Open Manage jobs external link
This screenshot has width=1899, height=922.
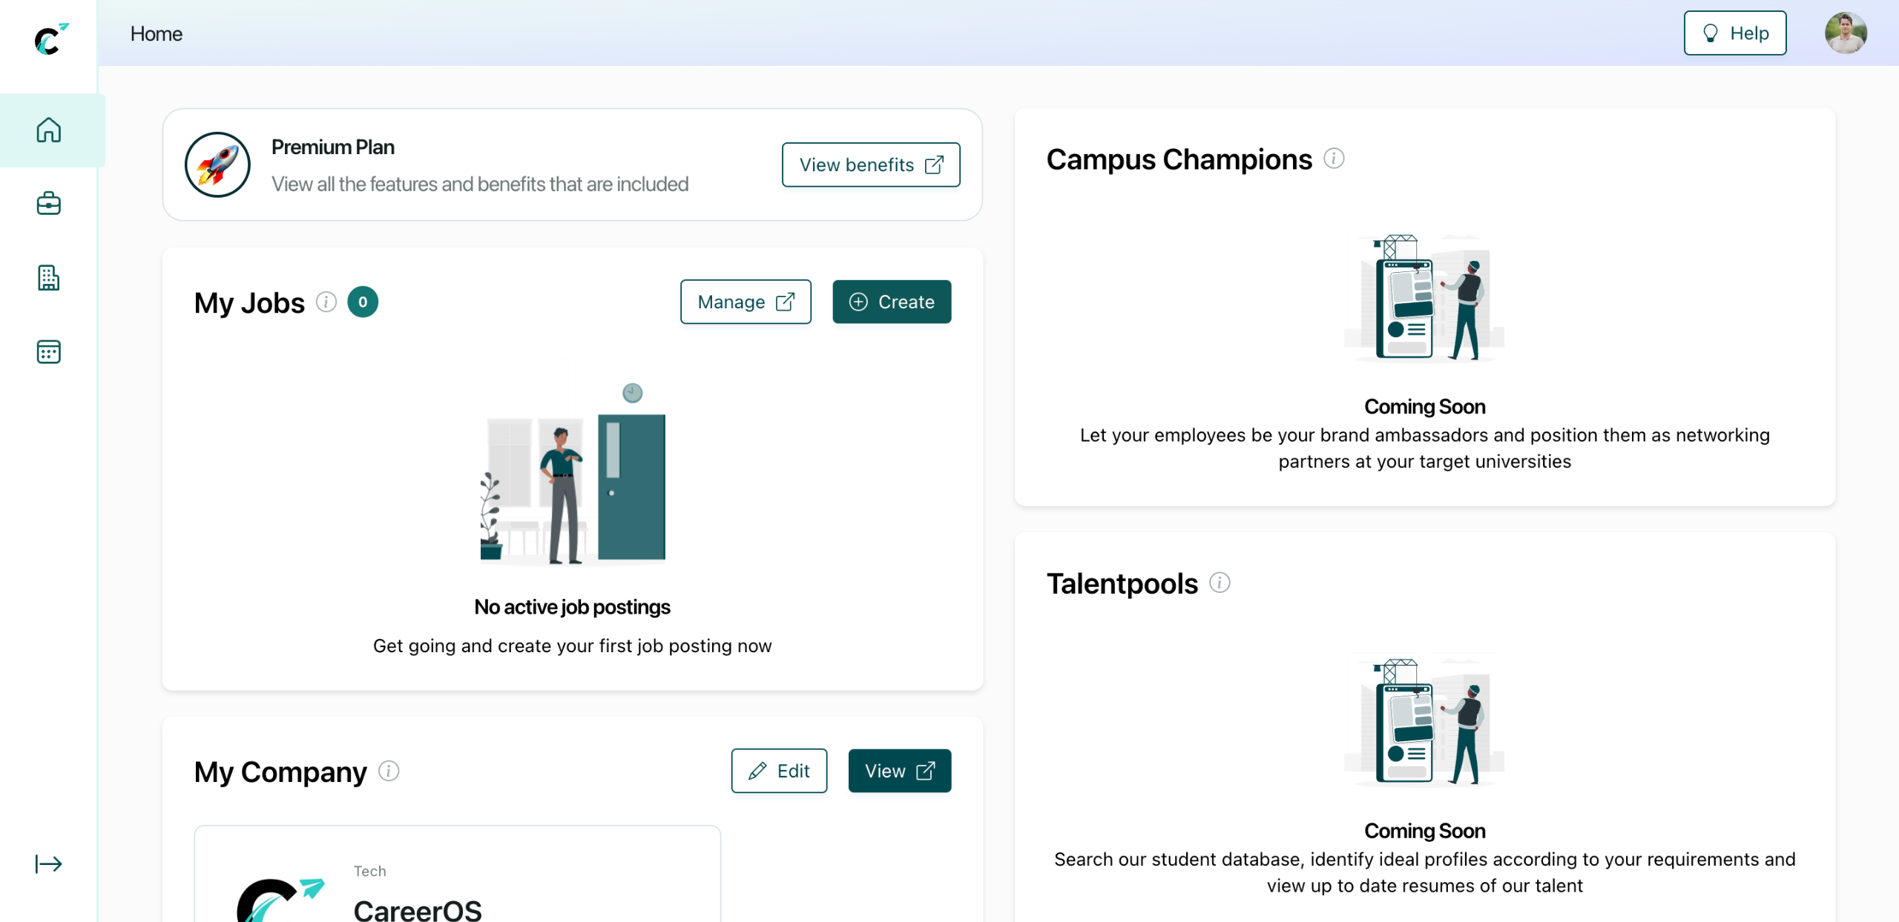point(745,302)
